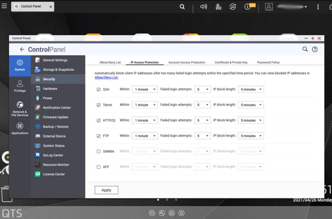The height and width of the screenshot is (219, 332).
Task: Open HTTP(S) IP block length dropdown
Action: click(251, 121)
